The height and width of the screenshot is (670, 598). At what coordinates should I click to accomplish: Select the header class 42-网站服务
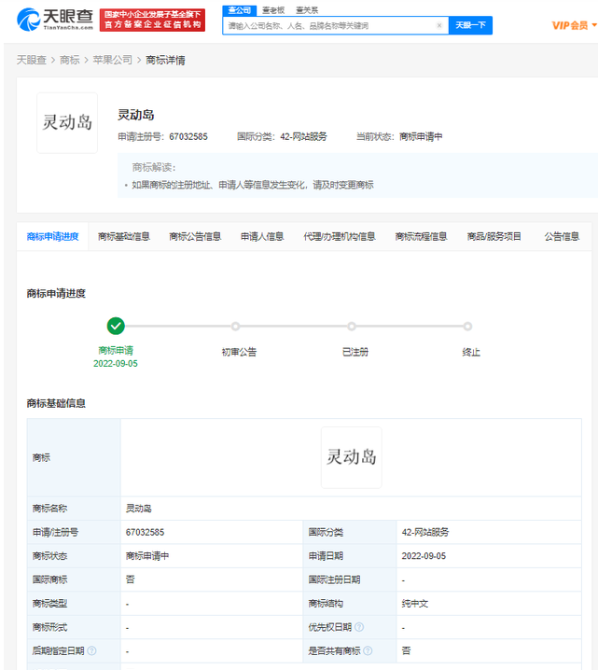point(304,137)
